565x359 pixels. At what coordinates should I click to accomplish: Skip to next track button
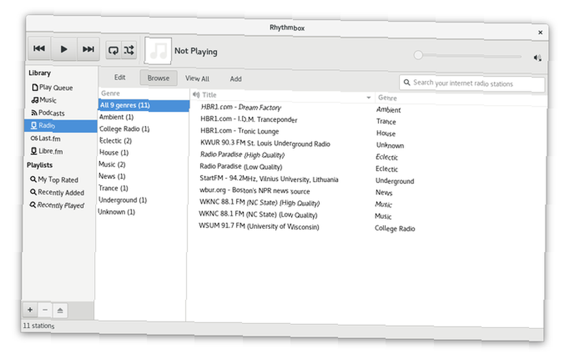(88, 49)
